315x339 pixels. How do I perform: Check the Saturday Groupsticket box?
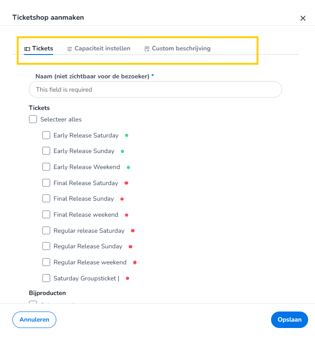(x=46, y=278)
